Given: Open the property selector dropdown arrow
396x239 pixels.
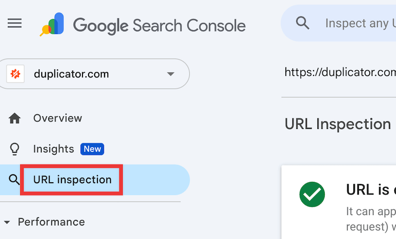Looking at the screenshot, I should pyautogui.click(x=171, y=74).
